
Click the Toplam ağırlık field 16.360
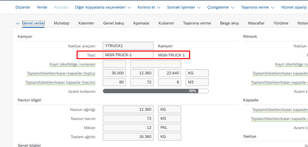point(128,137)
